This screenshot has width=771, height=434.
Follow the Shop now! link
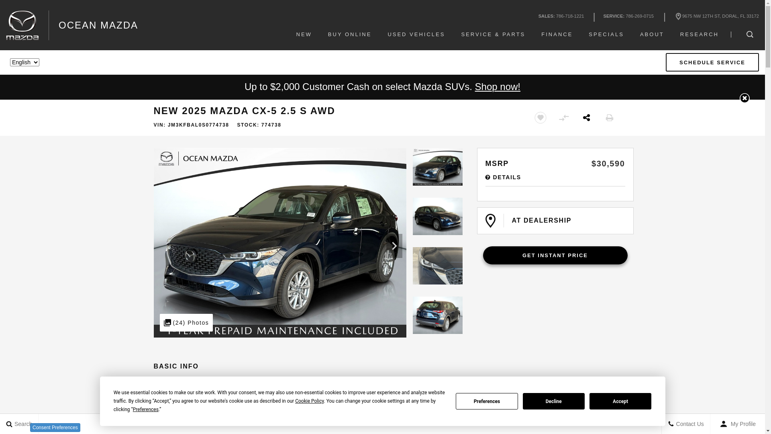tap(498, 87)
